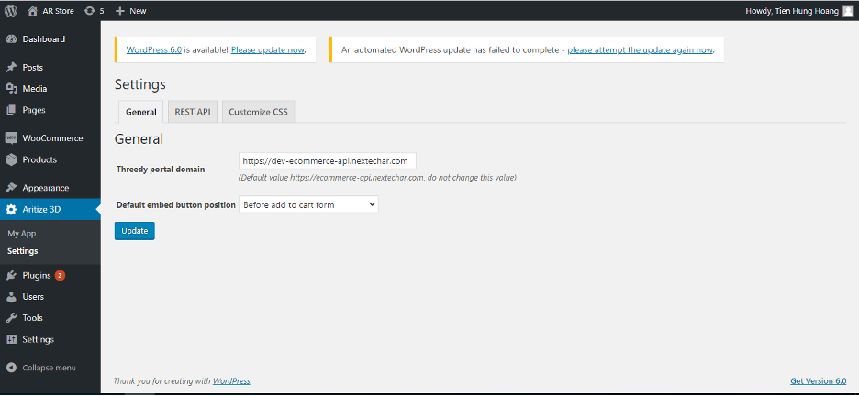Viewport: 859px width, 396px height.
Task: Open the AR Store home icon
Action: click(x=33, y=11)
